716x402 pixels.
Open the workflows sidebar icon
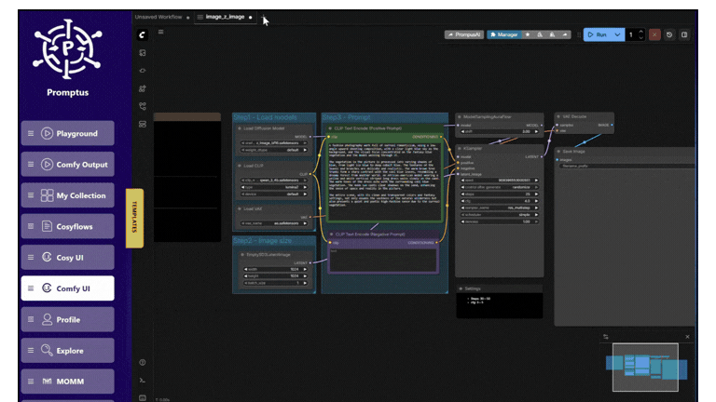click(143, 106)
